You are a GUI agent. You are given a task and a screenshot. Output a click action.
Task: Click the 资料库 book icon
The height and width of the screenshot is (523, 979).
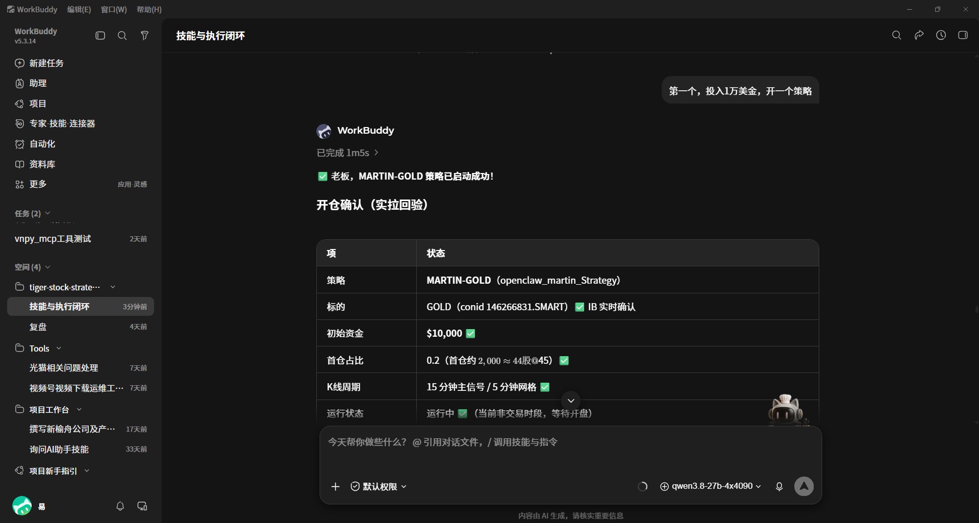tap(19, 164)
